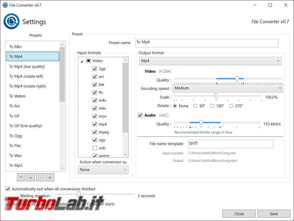
Task: Uncheck the ogv input format
Action: (95, 140)
